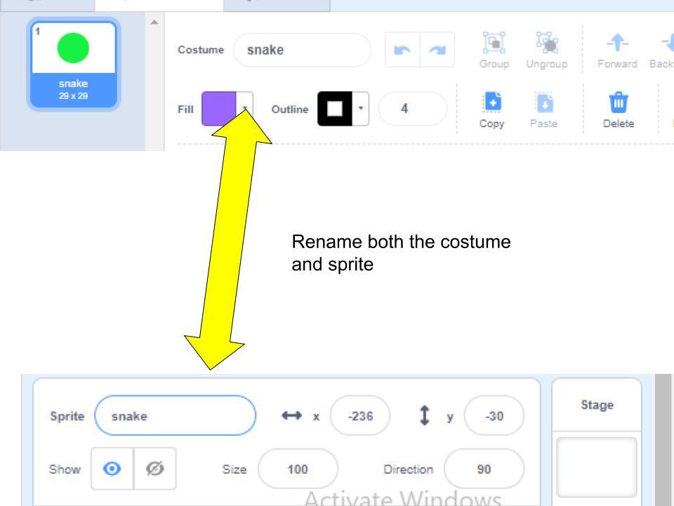Click the costume list scroll-up arrow

point(154,22)
